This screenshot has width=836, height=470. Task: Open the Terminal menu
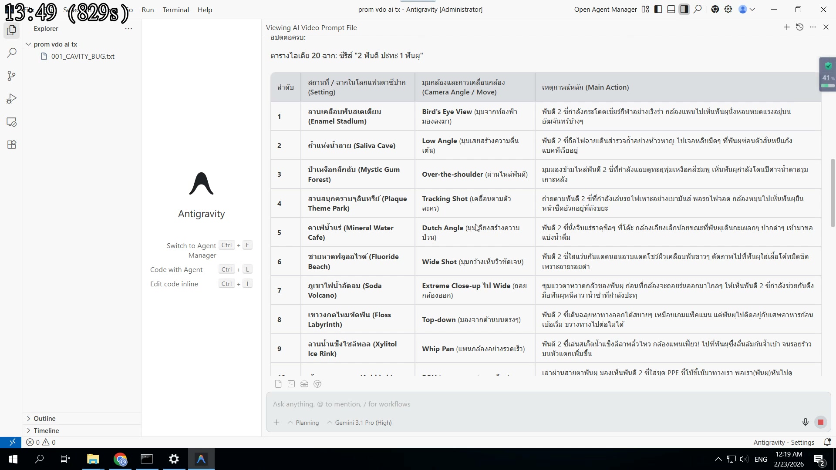click(175, 10)
